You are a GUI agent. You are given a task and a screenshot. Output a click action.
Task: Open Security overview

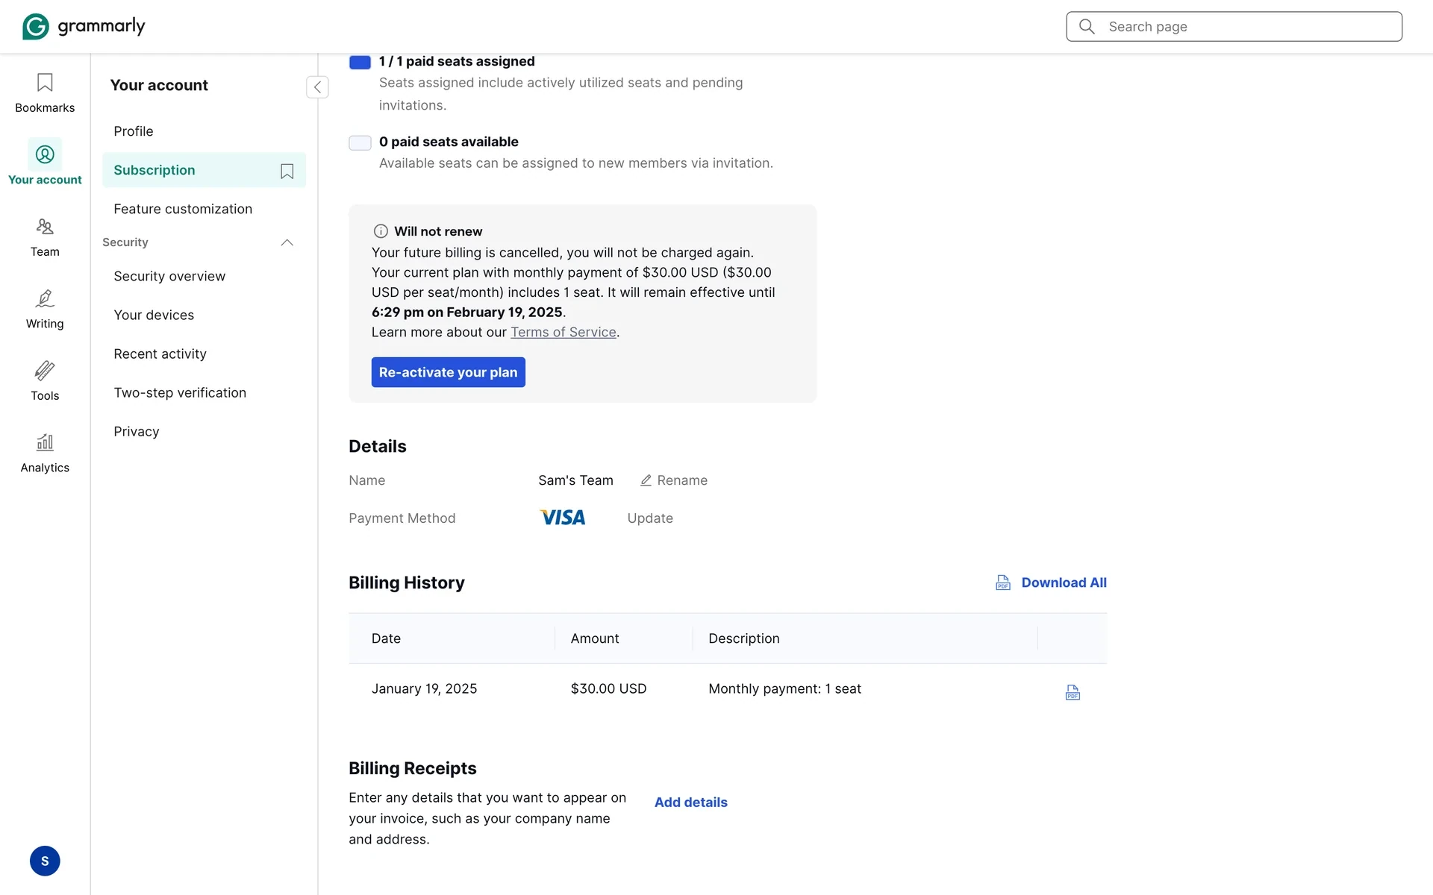point(204,276)
